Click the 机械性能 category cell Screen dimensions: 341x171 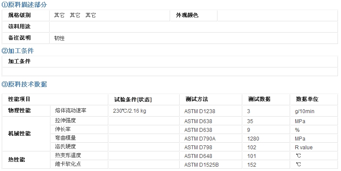(x=26, y=134)
